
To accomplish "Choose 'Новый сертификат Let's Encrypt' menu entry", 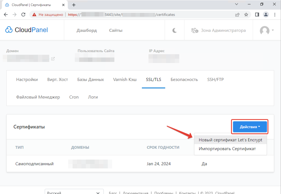I will pyautogui.click(x=230, y=140).
